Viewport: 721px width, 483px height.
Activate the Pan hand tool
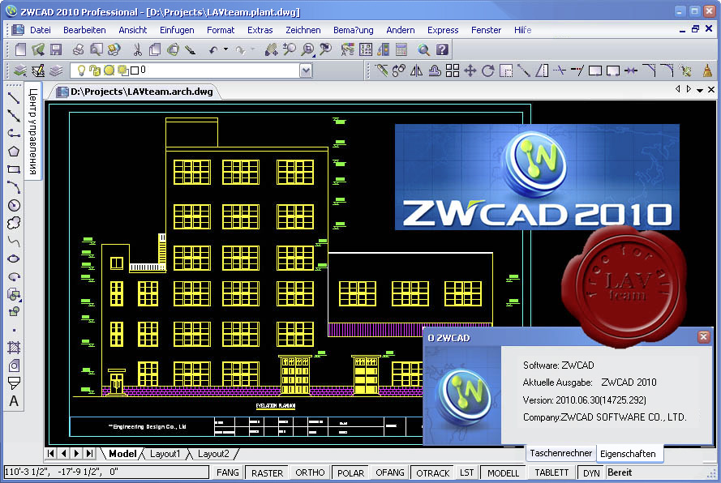point(272,49)
